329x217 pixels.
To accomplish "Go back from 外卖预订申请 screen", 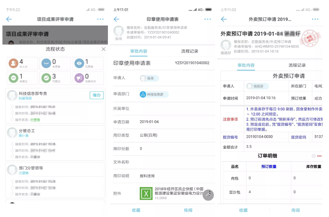I will point(224,19).
